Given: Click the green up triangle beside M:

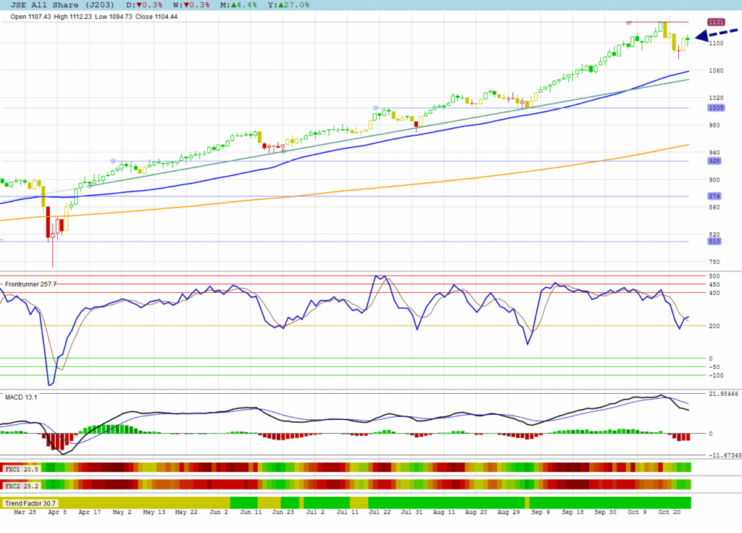Looking at the screenshot, I should 231,5.
